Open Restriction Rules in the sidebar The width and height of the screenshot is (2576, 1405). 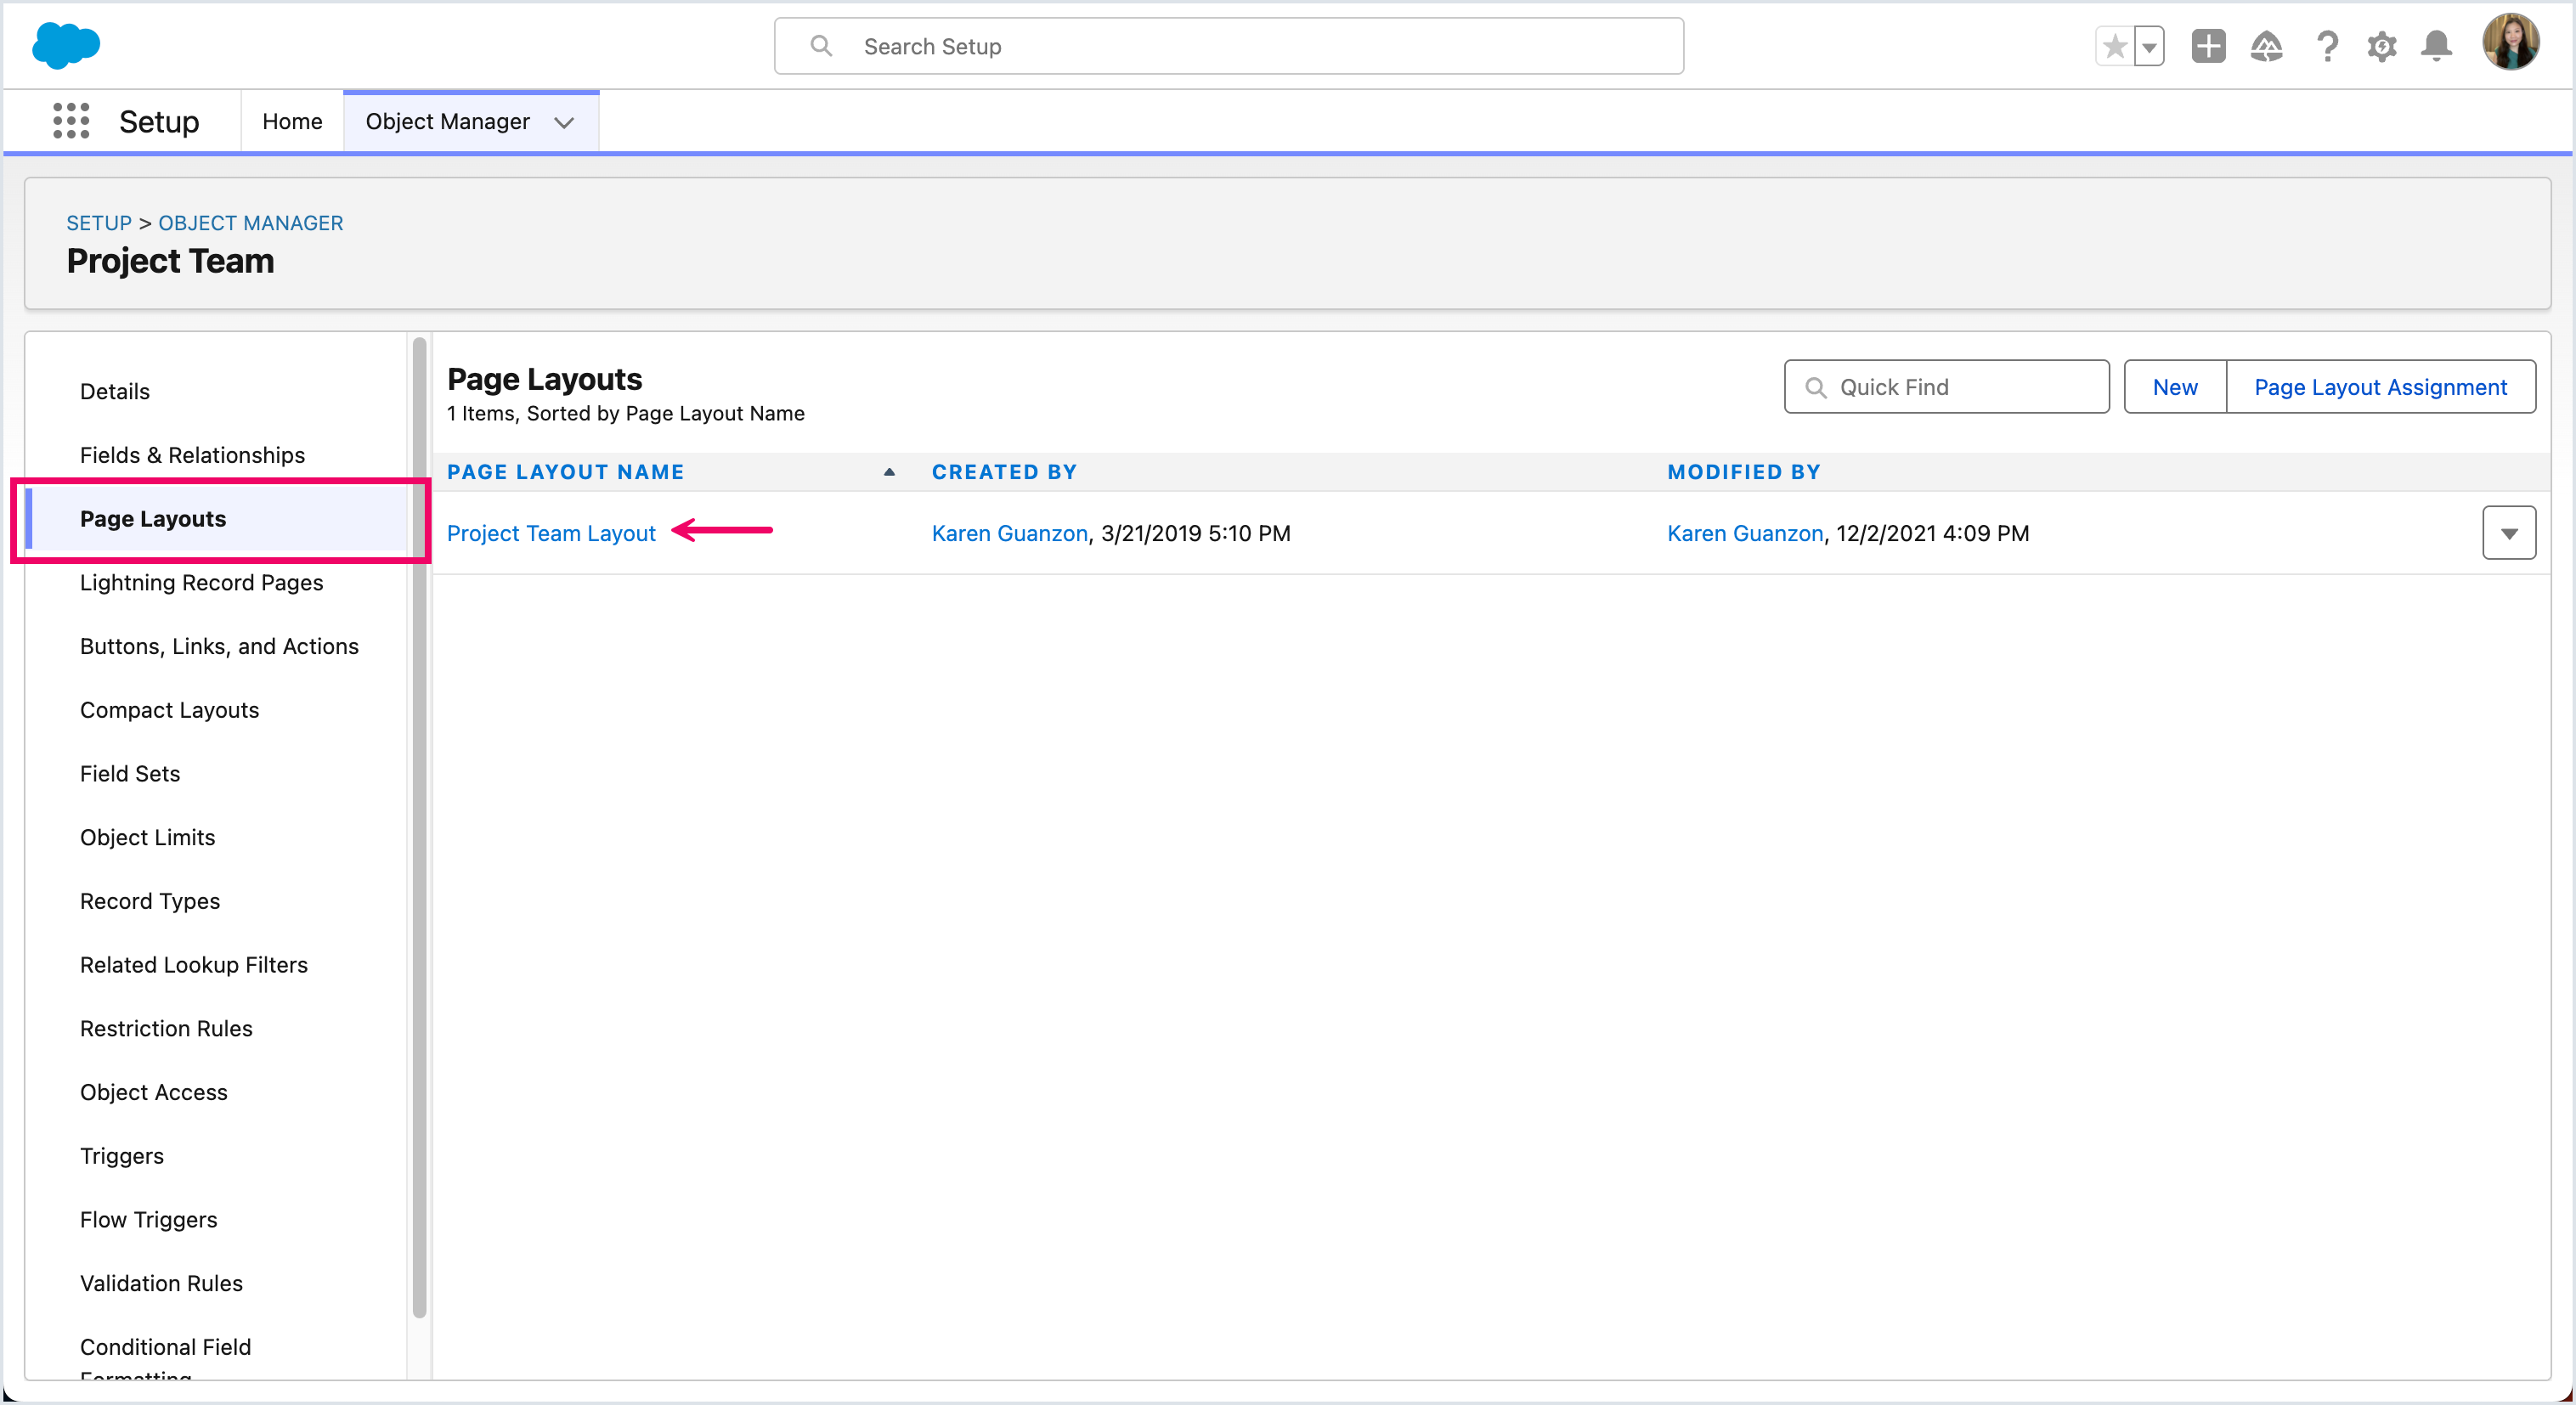click(x=166, y=1029)
